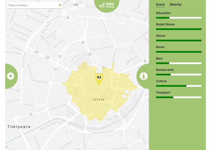Click the Unde Locuim logo

coord(107,5)
